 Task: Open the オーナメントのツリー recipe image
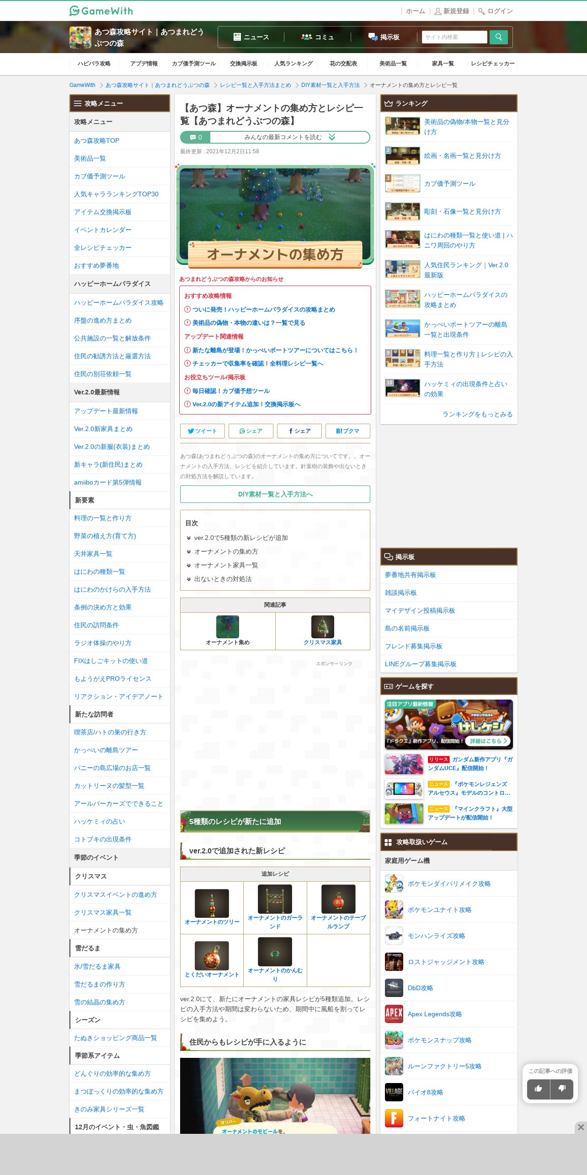coord(212,903)
